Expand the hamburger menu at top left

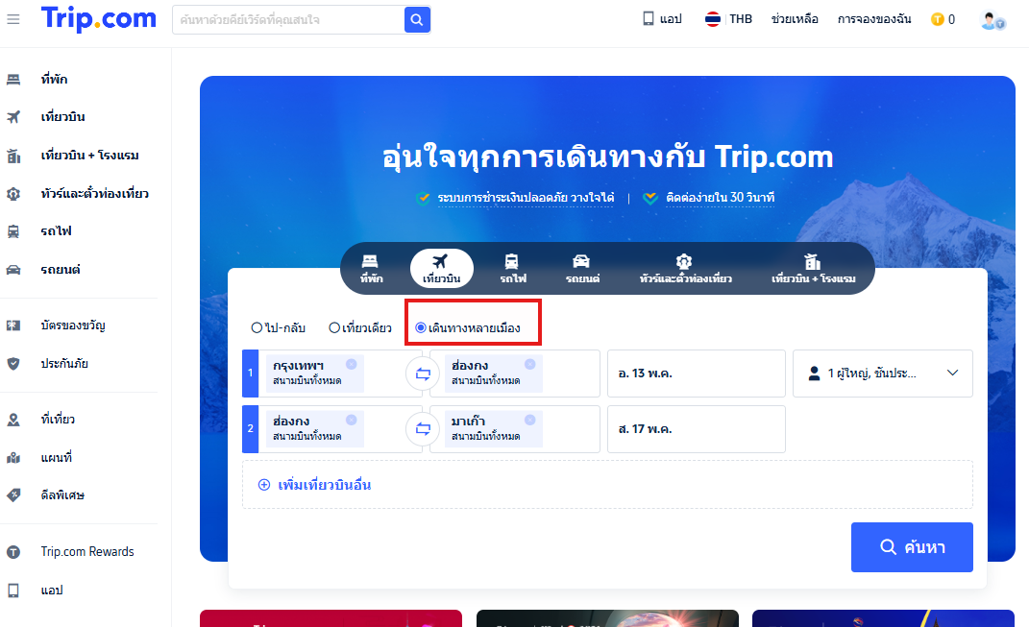[x=14, y=19]
